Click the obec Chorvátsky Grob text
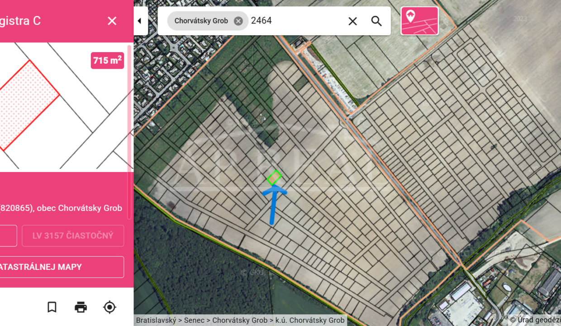The image size is (561, 326). pyautogui.click(x=80, y=208)
